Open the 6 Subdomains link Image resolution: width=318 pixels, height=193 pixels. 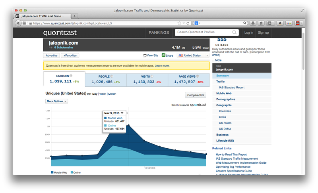pos(64,48)
